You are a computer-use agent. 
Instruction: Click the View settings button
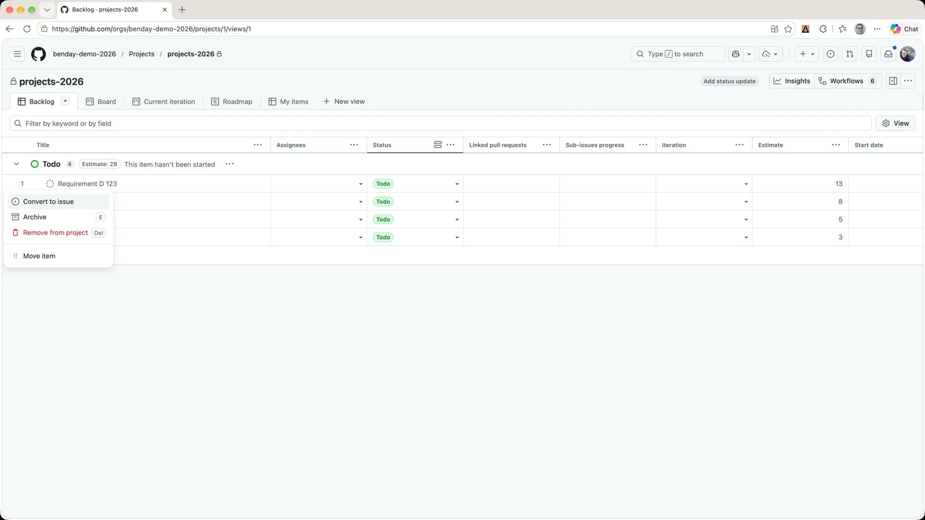895,123
